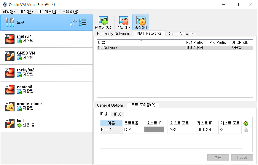Image resolution: width=258 pixels, height=165 pixels.
Task: Open the Tools (도구) list menu icon
Action: (x=83, y=23)
